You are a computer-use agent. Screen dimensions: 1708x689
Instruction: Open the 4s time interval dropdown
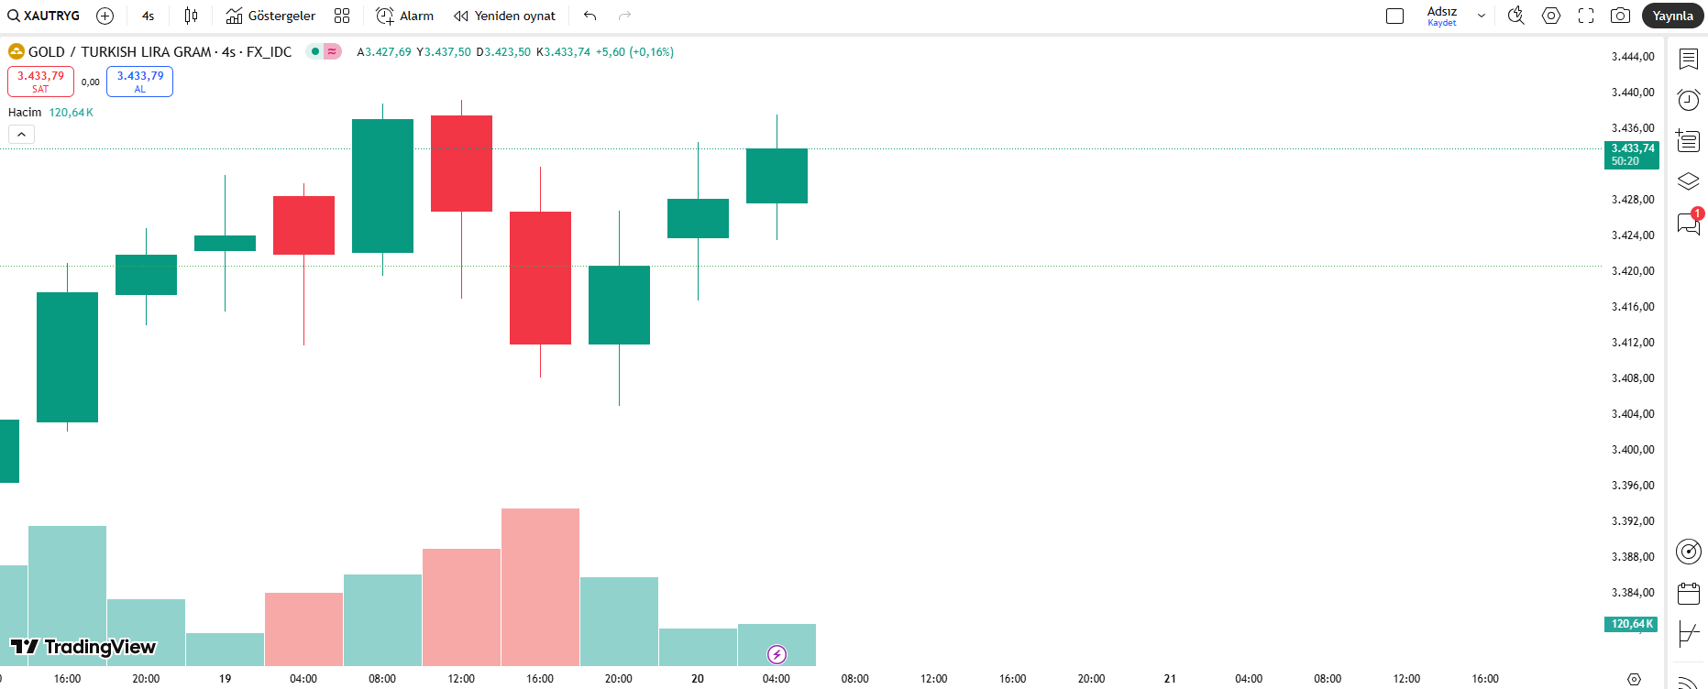[x=149, y=16]
